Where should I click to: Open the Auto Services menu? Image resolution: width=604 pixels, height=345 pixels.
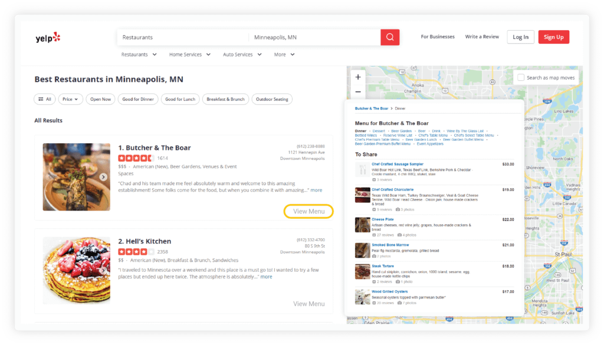242,55
